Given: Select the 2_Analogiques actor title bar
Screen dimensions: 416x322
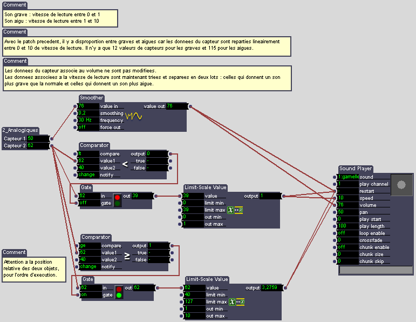Looking at the screenshot, I should coord(21,130).
